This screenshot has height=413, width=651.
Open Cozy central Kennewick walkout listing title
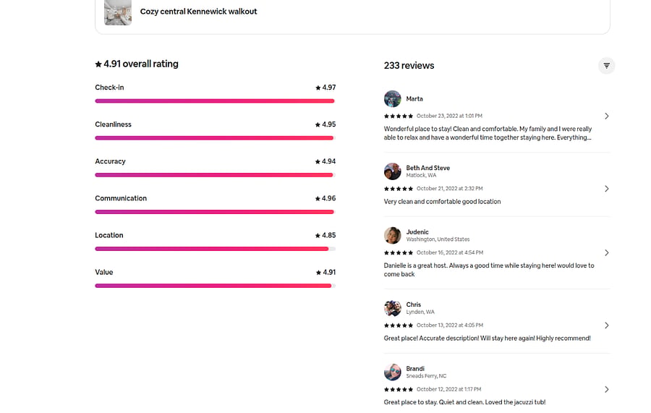(198, 12)
